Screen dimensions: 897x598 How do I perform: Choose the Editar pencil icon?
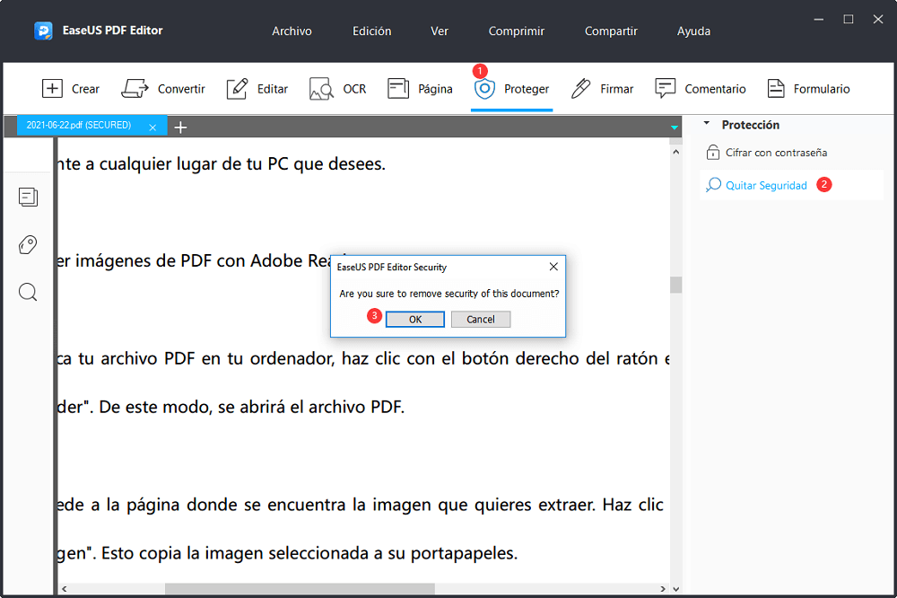[x=238, y=89]
